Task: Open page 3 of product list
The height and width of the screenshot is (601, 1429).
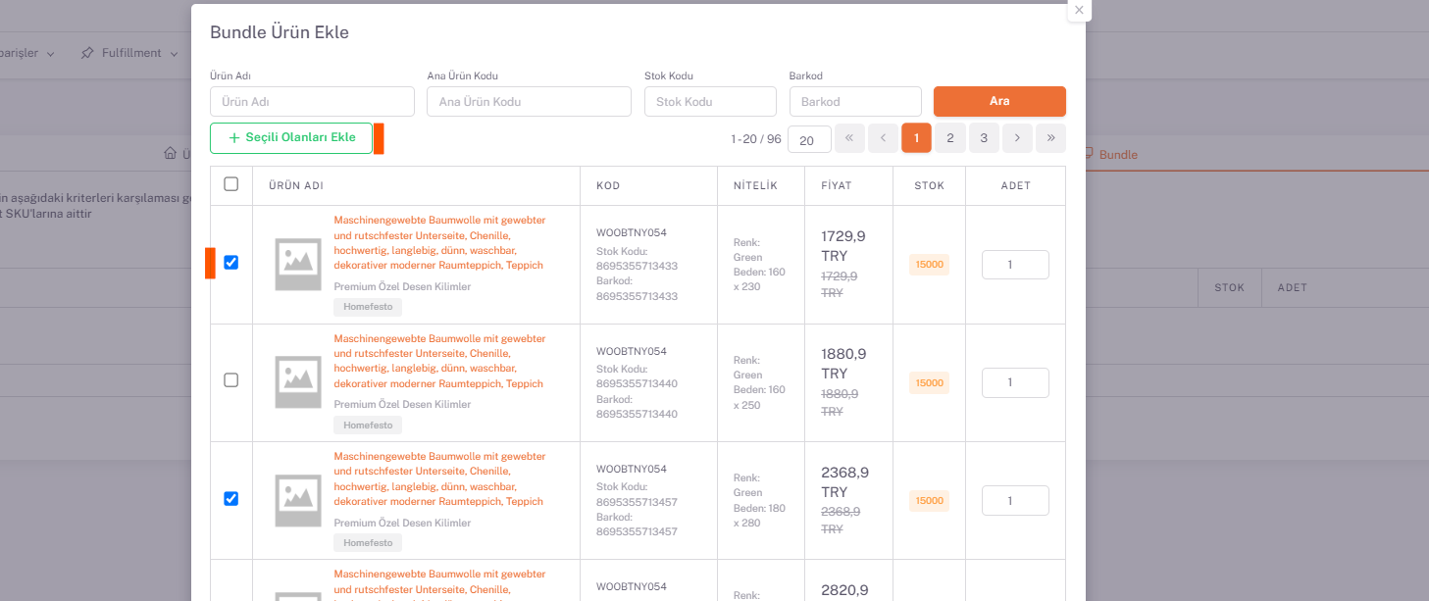Action: (984, 138)
